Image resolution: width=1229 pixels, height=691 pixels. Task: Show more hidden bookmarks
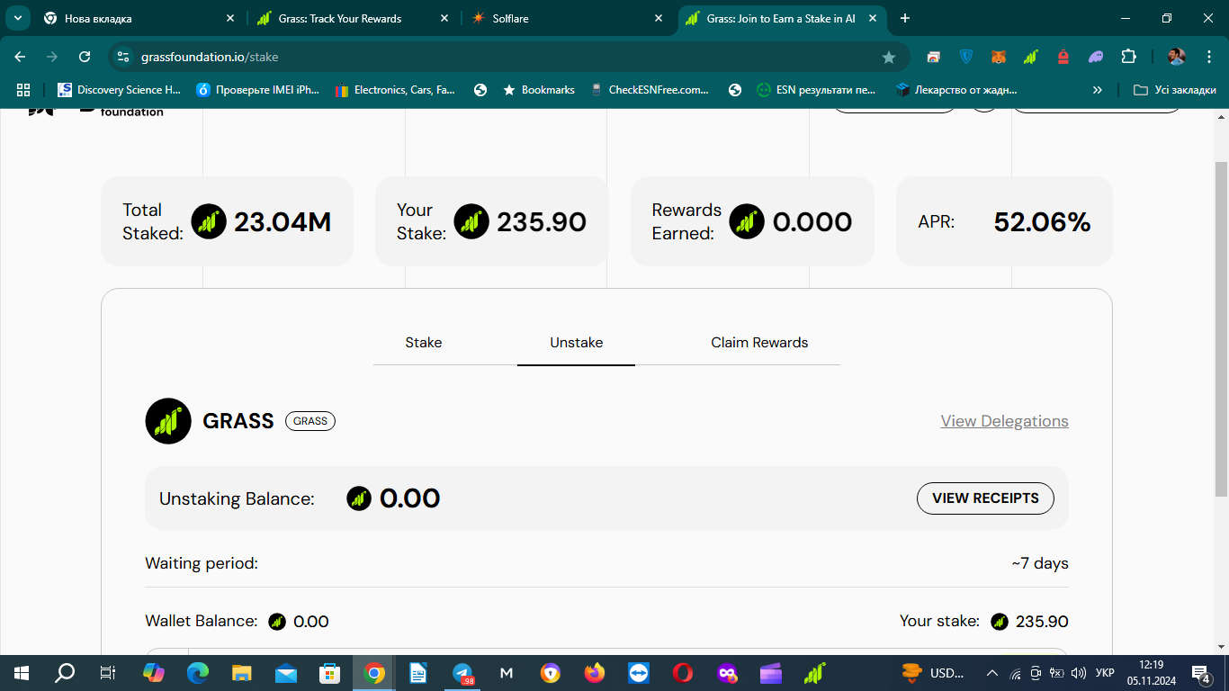(x=1098, y=90)
